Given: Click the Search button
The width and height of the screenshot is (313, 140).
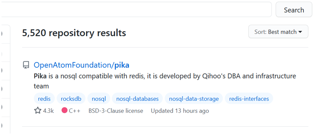Looking at the screenshot, I should click(x=294, y=10).
